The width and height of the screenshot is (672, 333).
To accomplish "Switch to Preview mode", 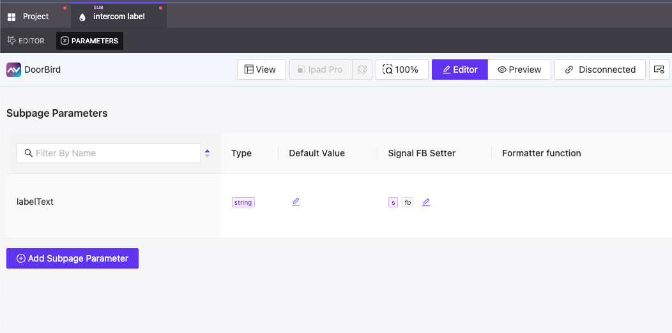I will pyautogui.click(x=519, y=70).
